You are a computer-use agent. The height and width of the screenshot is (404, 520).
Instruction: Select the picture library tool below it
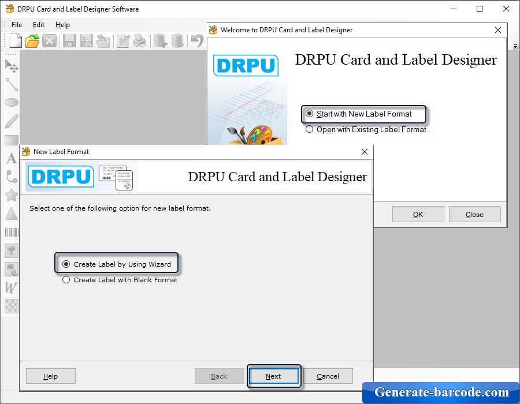click(x=12, y=269)
